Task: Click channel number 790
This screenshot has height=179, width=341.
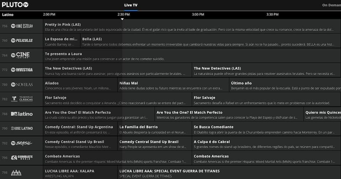Action: pyautogui.click(x=5, y=128)
